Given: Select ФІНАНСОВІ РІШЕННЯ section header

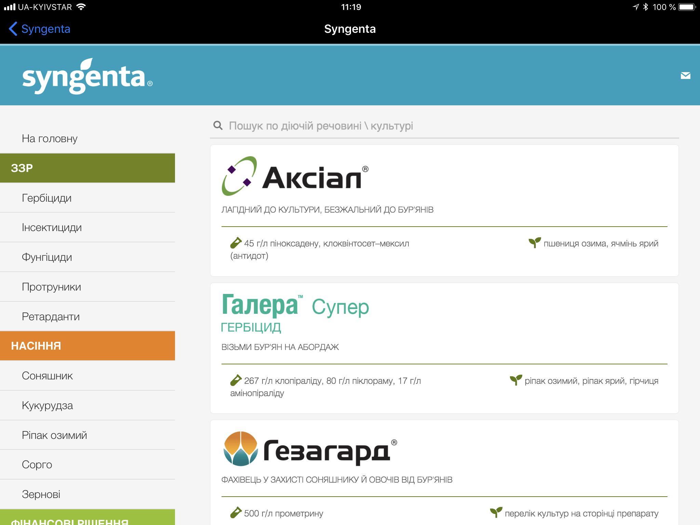Looking at the screenshot, I should pyautogui.click(x=87, y=517).
